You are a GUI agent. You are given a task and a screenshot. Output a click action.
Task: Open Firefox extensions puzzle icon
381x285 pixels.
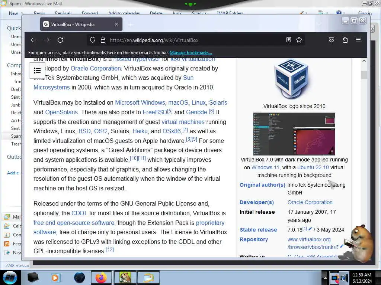345,40
